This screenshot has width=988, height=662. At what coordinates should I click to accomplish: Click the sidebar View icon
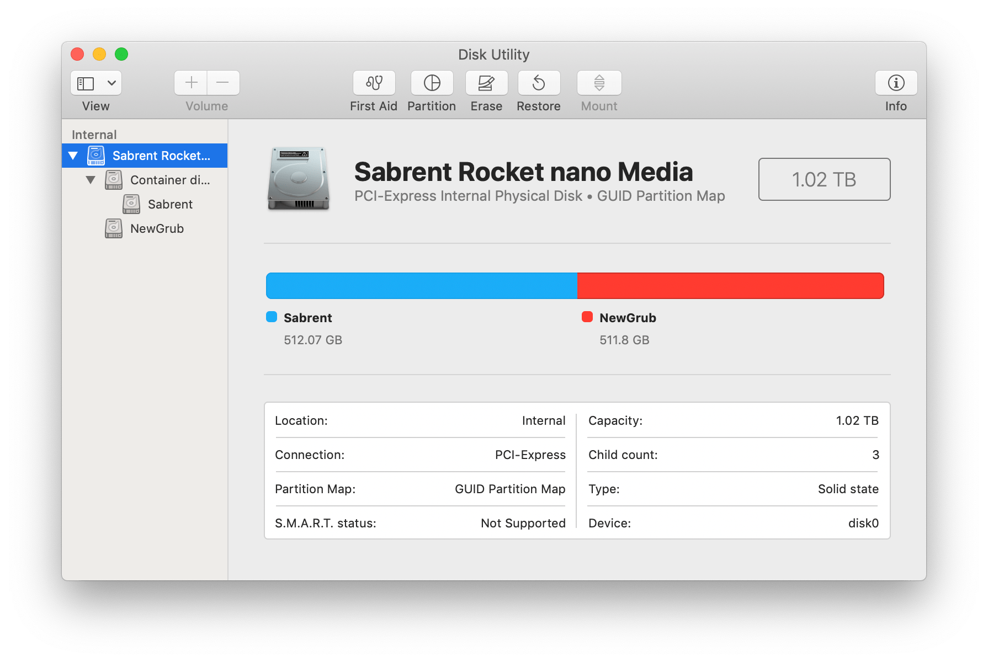coord(86,83)
